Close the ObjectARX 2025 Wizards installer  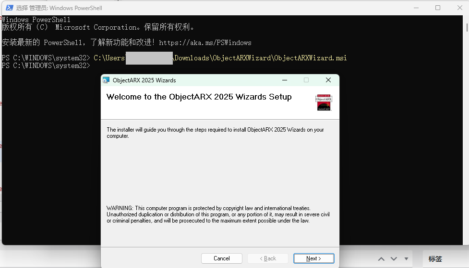pyautogui.click(x=328, y=80)
